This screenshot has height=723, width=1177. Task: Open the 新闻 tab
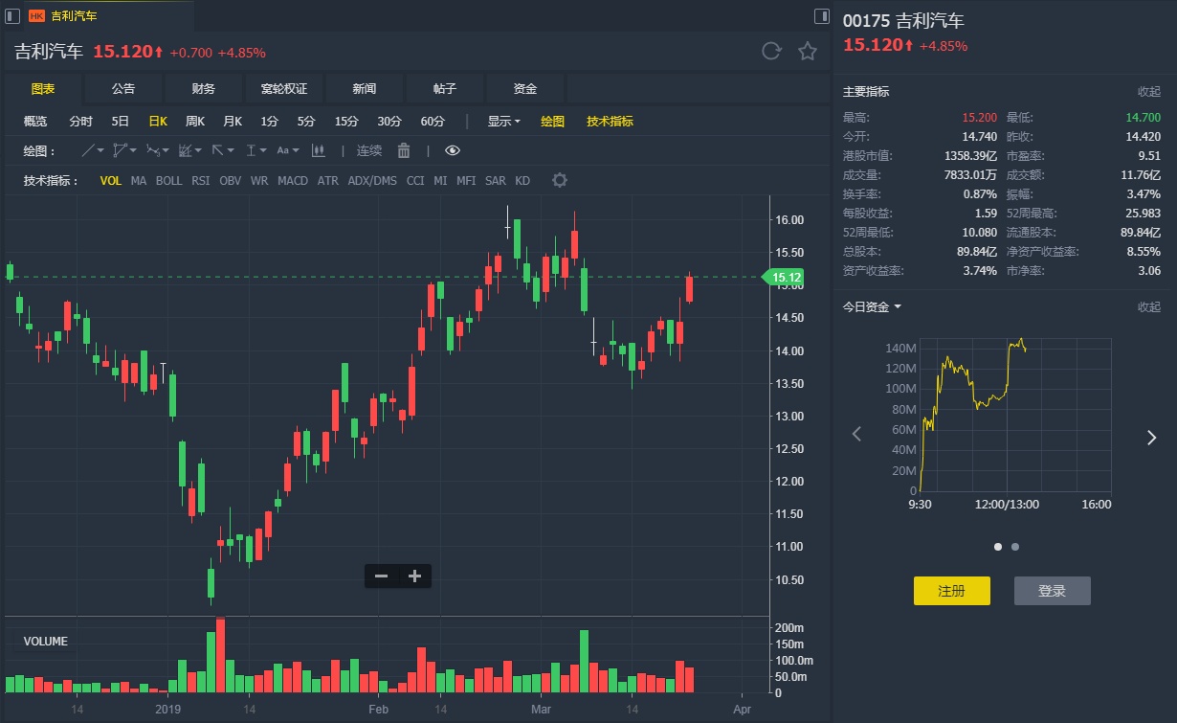coord(365,89)
